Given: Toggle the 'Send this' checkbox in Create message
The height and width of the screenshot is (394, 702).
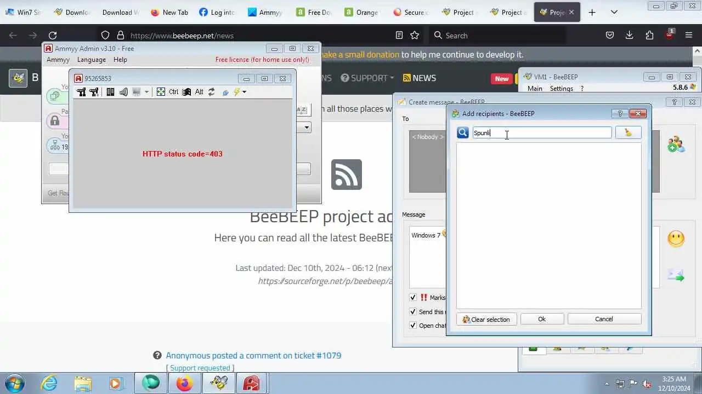Looking at the screenshot, I should (413, 311).
